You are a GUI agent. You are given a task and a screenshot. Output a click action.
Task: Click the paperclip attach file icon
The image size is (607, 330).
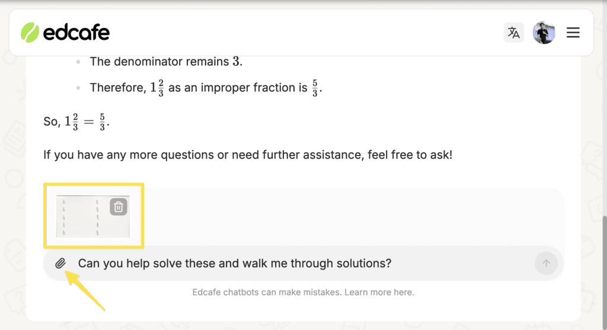point(60,264)
